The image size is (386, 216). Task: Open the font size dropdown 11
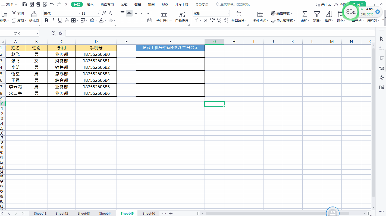pos(98,13)
